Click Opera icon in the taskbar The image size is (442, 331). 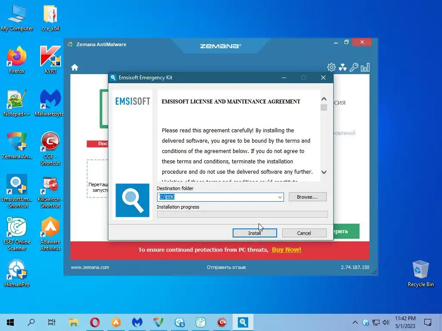point(95,322)
